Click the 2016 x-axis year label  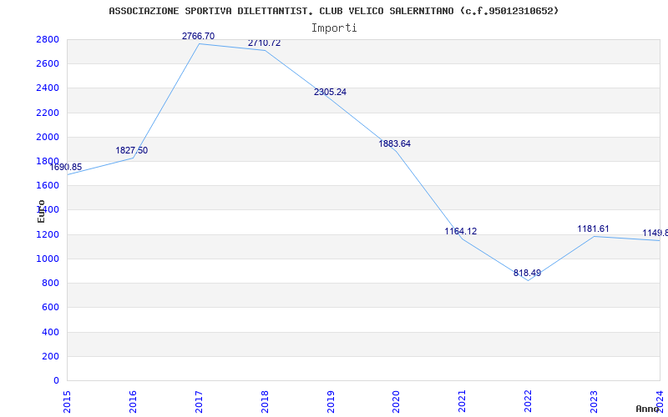coord(133,402)
